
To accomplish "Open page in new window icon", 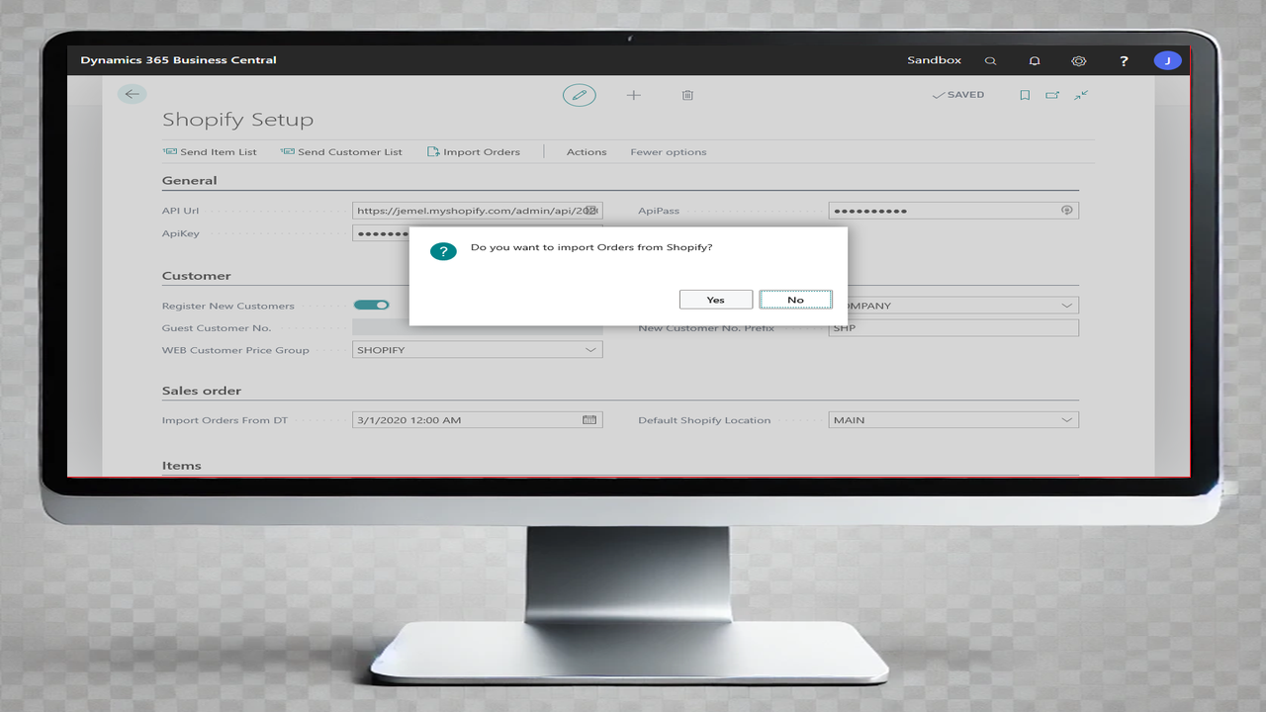I will pos(1052,95).
